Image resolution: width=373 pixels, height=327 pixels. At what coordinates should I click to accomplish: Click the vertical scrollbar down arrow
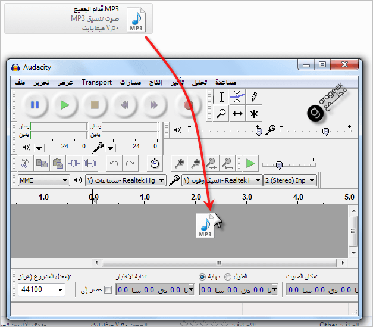353,253
